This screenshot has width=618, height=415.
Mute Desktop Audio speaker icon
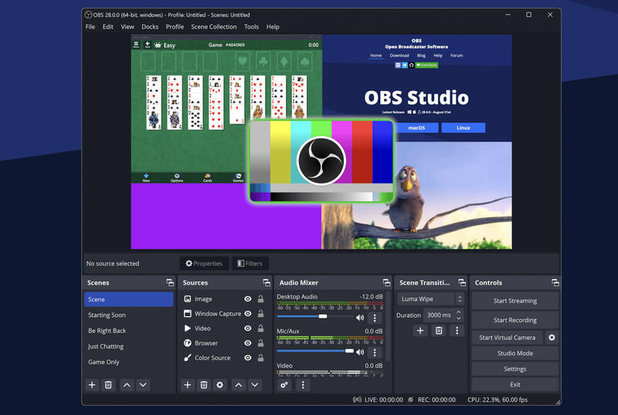[360, 318]
